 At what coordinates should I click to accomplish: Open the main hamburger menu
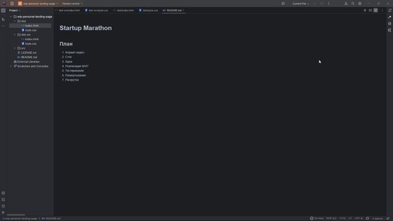12,4
